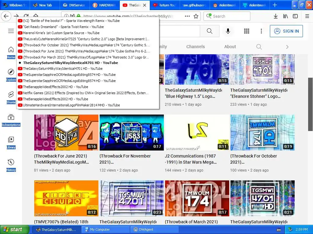The width and height of the screenshot is (313, 234).
Task: Open Shorts in YouTube sidebar
Action: 11,98
